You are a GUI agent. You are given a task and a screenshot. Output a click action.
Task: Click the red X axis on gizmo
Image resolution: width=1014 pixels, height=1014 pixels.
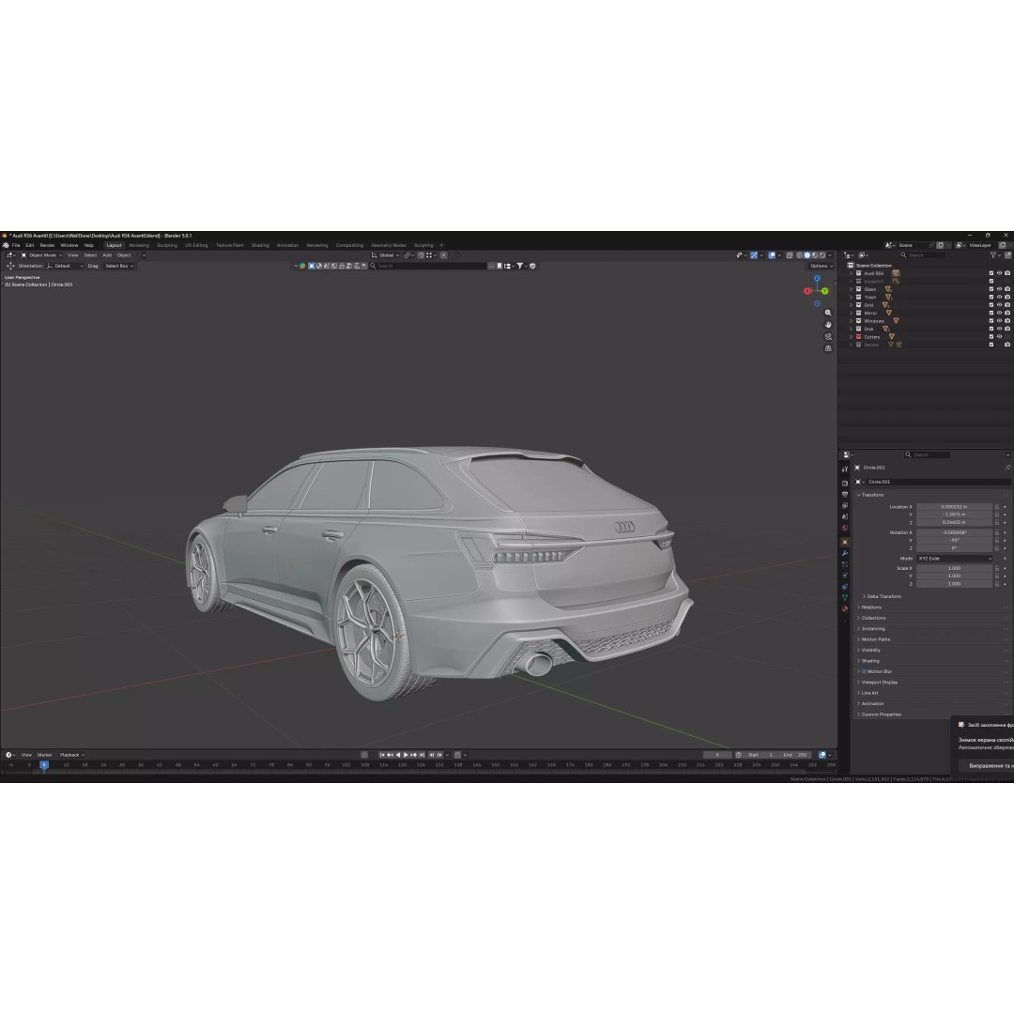click(807, 291)
